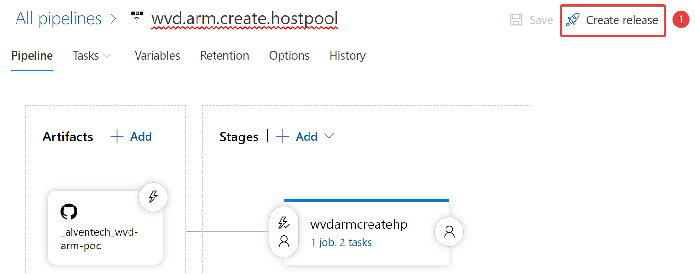Navigate to All pipelines breadcrumb

pos(59,19)
